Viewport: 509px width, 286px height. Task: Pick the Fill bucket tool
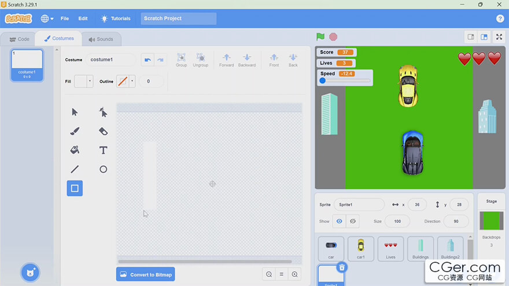tap(75, 150)
